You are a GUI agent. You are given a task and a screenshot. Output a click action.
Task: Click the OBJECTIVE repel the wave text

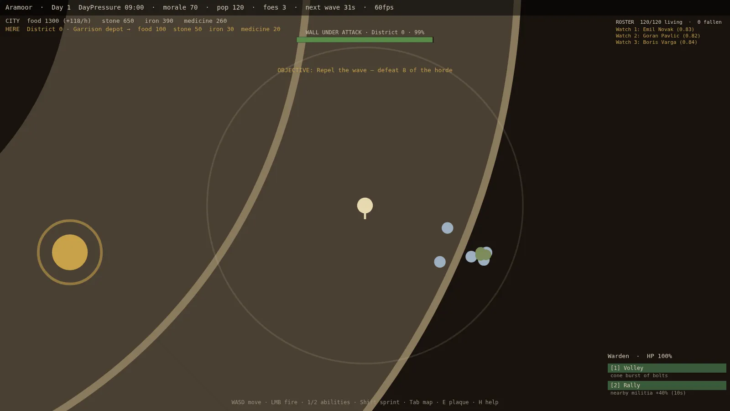(365, 70)
